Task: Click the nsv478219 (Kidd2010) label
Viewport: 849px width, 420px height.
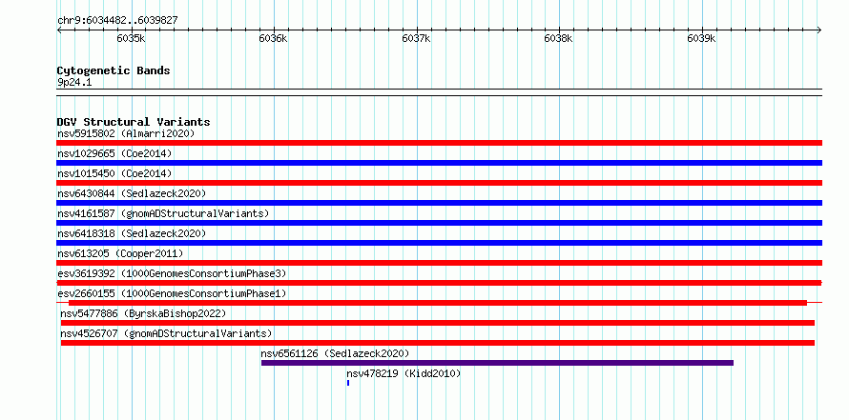Action: coord(404,373)
